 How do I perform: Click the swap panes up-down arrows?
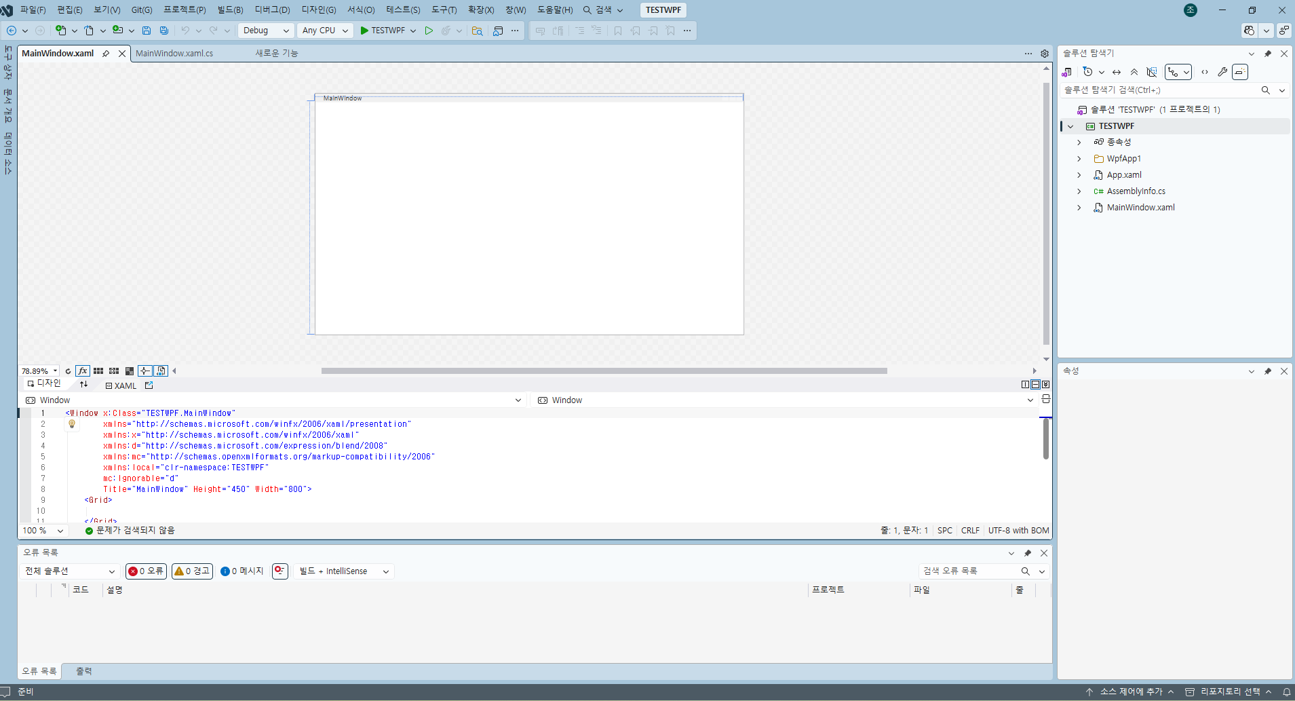click(x=84, y=385)
